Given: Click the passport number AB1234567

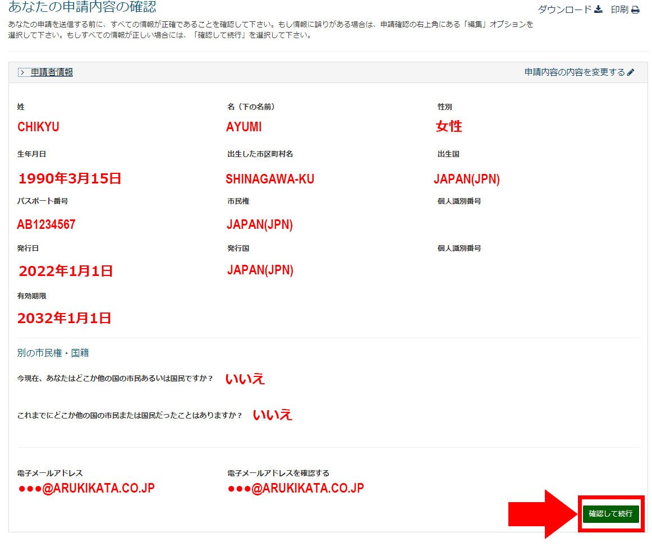Looking at the screenshot, I should click(x=46, y=225).
